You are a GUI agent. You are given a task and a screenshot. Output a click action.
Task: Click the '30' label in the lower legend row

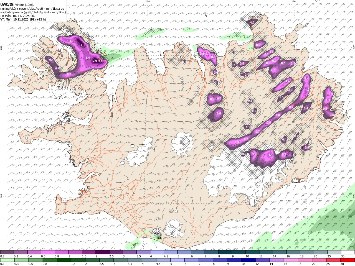[342, 264]
